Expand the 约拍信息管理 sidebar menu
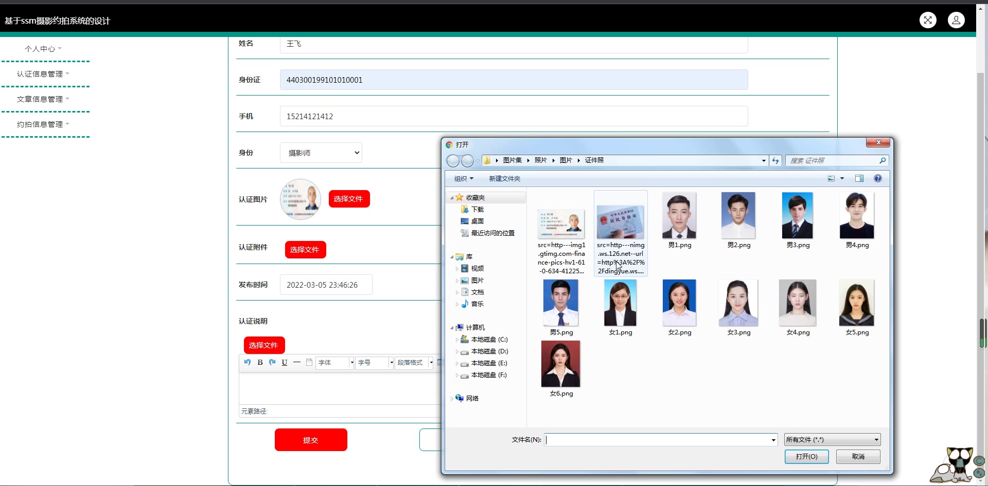 (x=43, y=124)
